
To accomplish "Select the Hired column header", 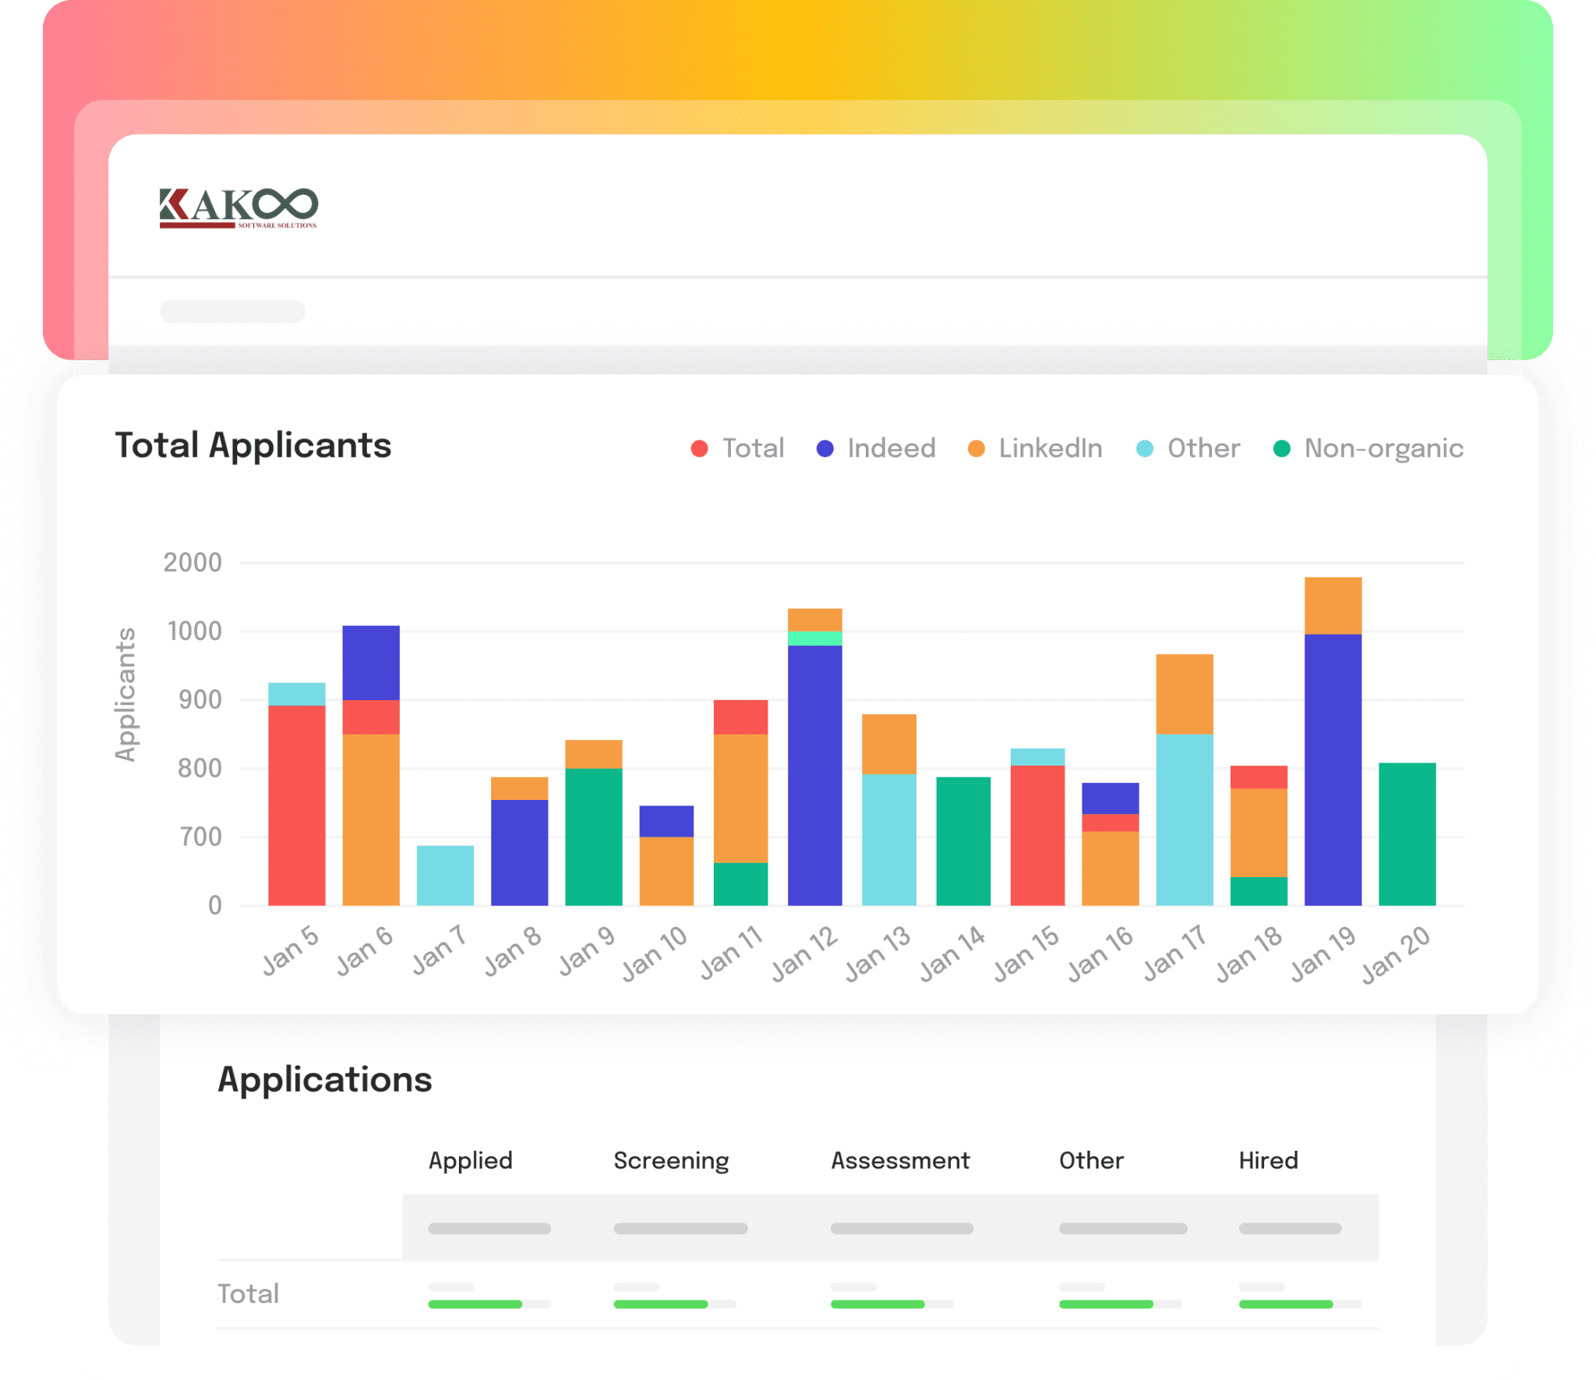I will (1269, 1160).
